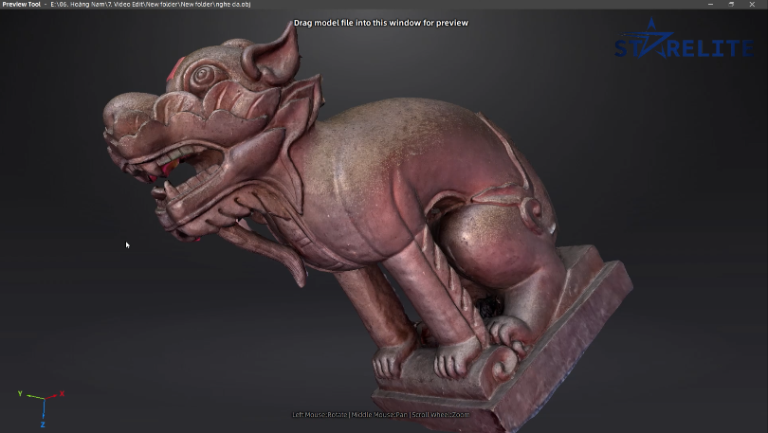Select the red X axis label

(63, 393)
